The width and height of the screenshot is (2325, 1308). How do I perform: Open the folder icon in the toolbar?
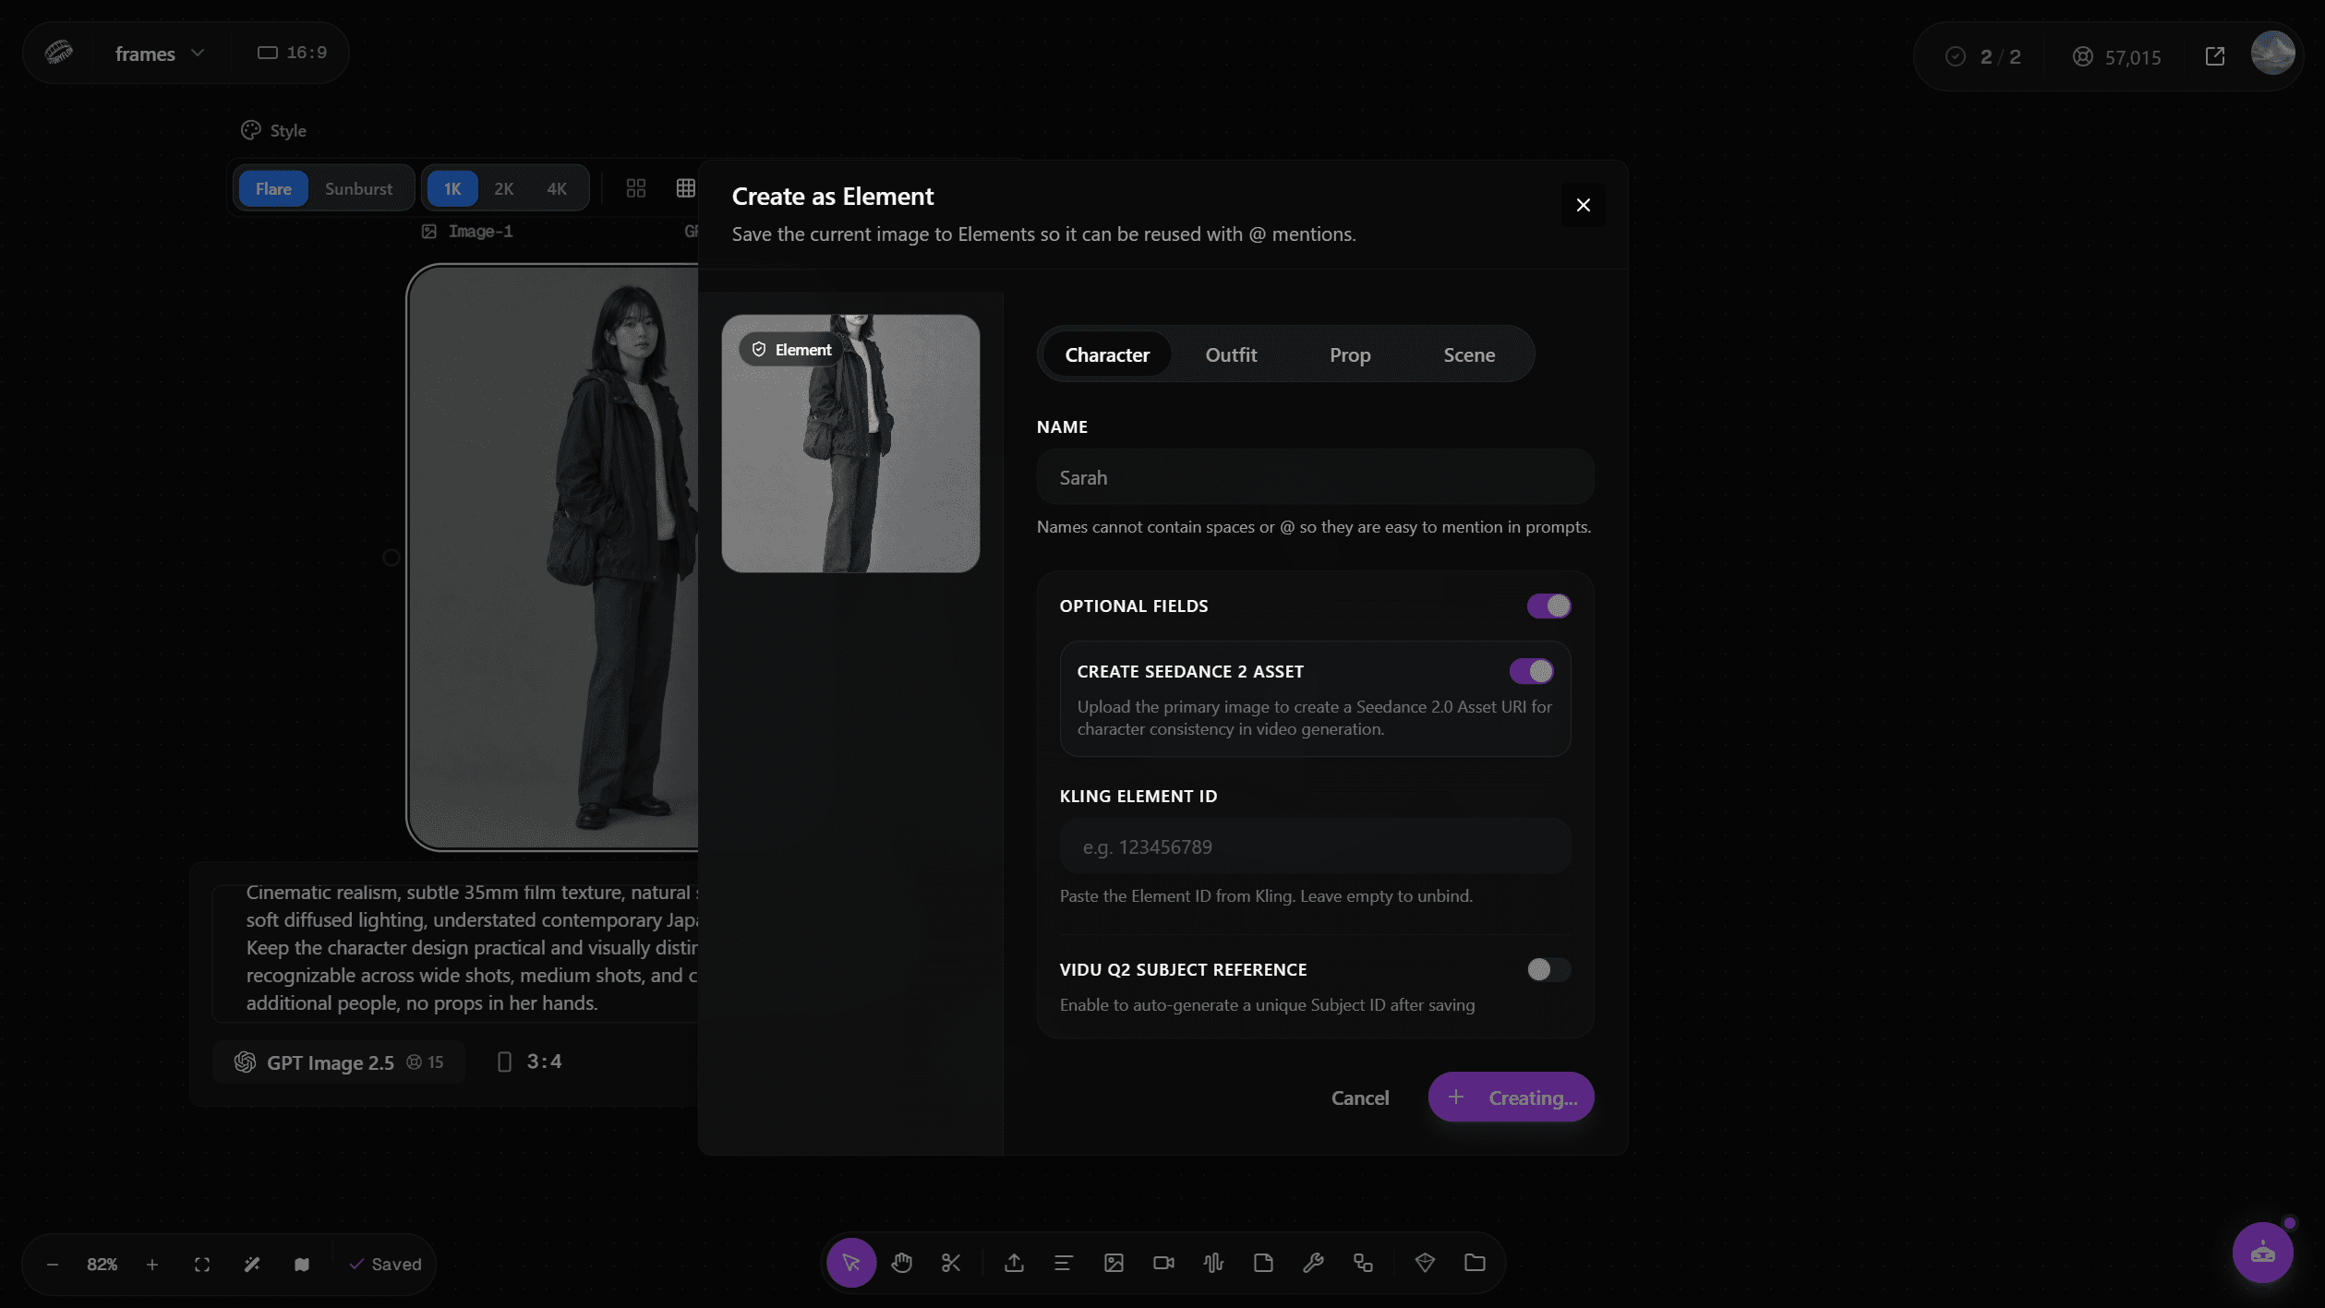point(1475,1262)
